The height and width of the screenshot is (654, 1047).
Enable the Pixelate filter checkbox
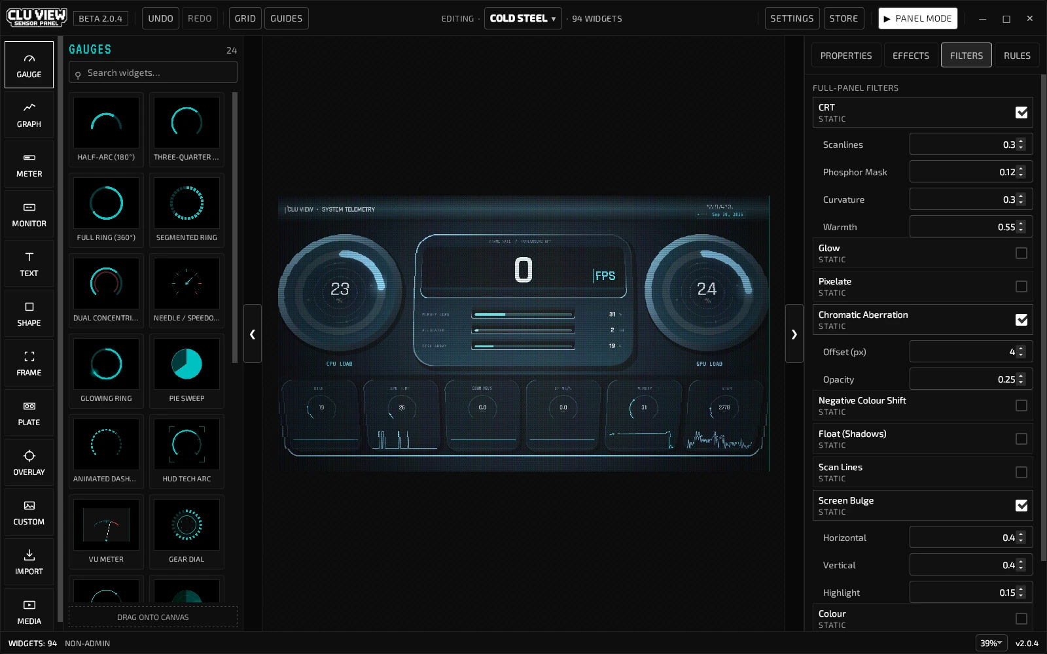[1021, 286]
